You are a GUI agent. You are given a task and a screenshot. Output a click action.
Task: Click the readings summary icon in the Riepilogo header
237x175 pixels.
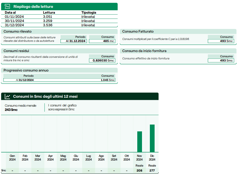(7, 7)
